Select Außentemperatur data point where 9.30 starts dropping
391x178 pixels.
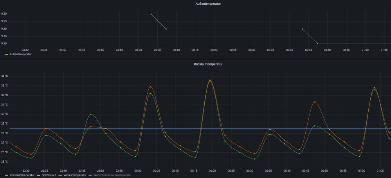pos(151,14)
